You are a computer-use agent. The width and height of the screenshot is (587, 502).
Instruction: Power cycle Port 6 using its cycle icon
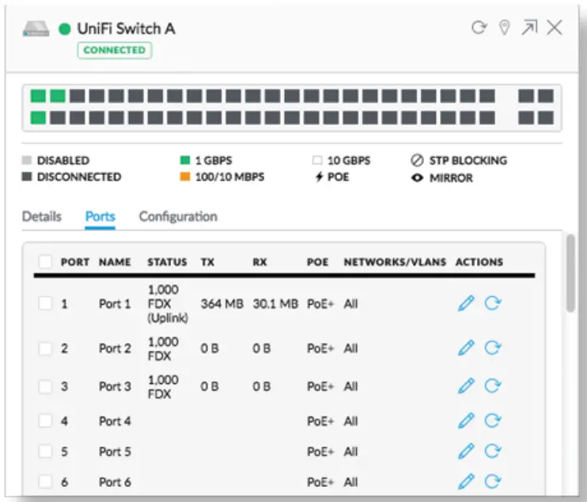(x=492, y=481)
